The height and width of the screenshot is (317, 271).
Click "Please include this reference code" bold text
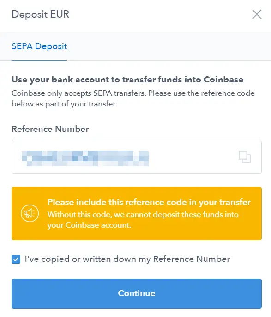pos(149,202)
